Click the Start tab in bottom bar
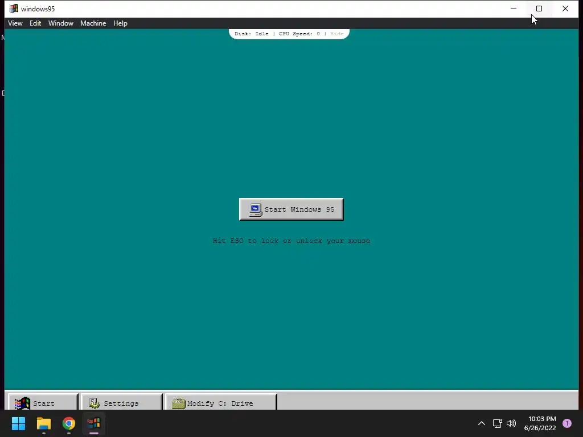Viewport: 583px width, 437px height. click(x=43, y=403)
